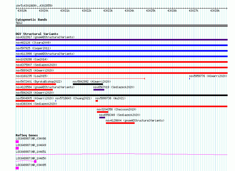Click the gray 5p12 cytogenetic band bar

121,26
